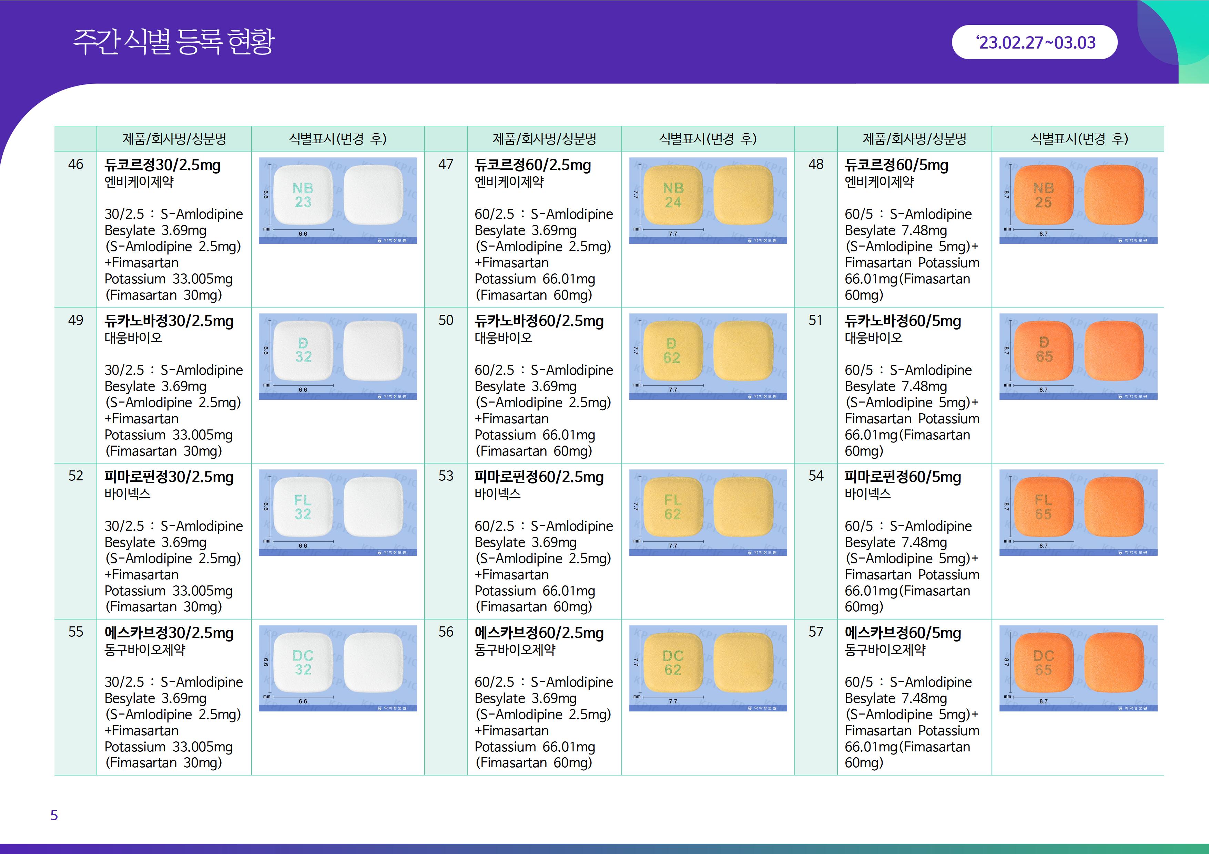Click the date range badge '23.02.27~03.03
Image resolution: width=1209 pixels, height=854 pixels.
point(1035,42)
